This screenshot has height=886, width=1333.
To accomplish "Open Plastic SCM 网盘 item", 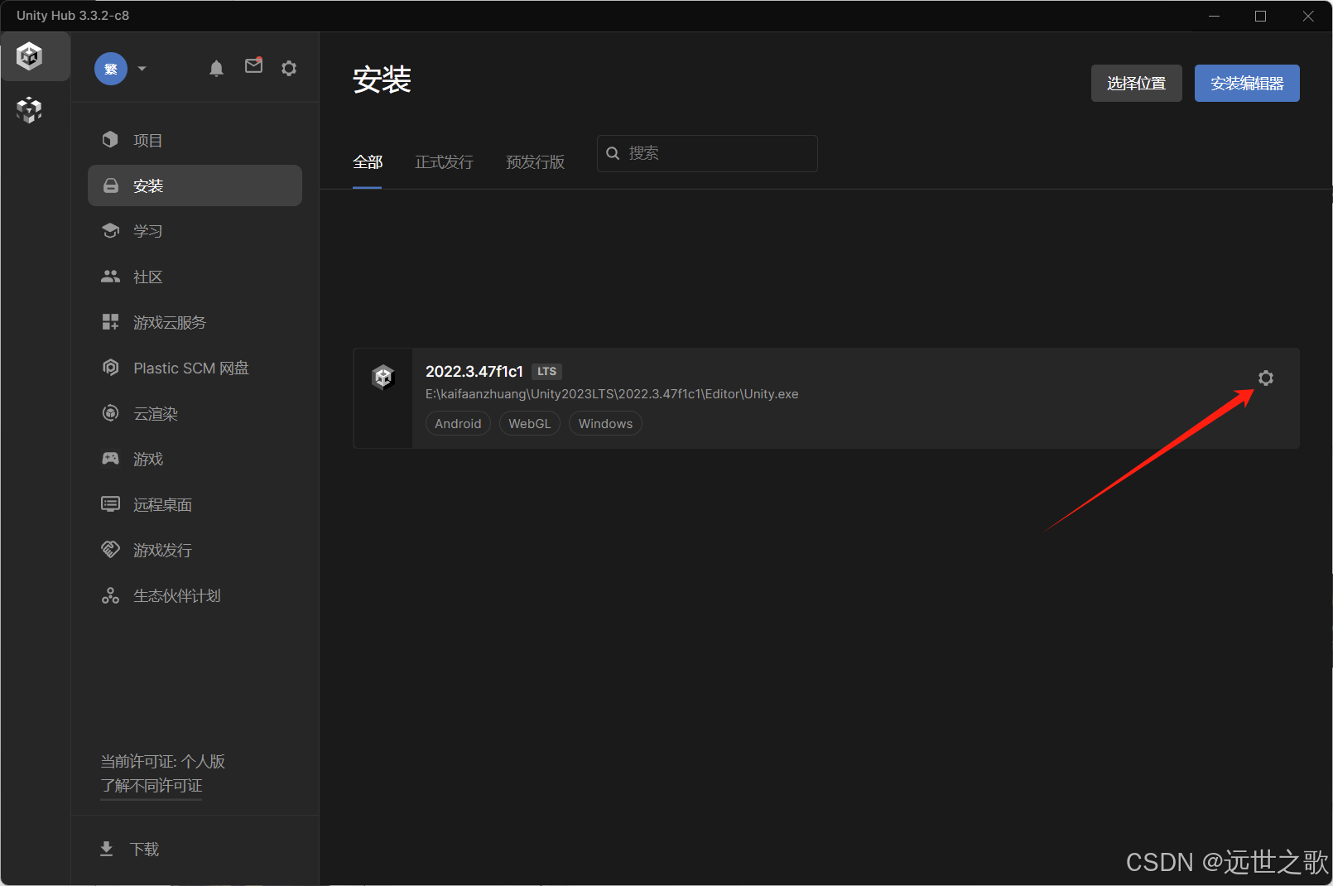I will coord(195,368).
